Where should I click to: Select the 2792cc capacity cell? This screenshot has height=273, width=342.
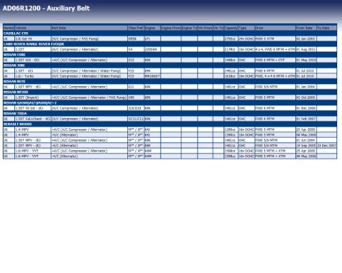(x=231, y=39)
